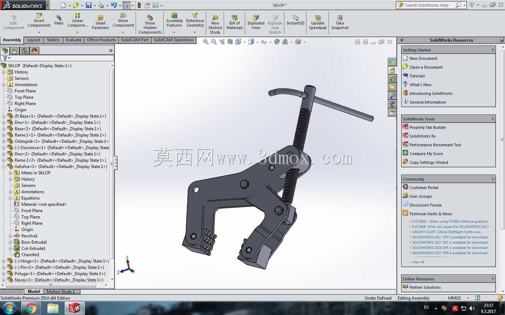The height and width of the screenshot is (315, 505).
Task: Open the Office Products tab
Action: [101, 40]
